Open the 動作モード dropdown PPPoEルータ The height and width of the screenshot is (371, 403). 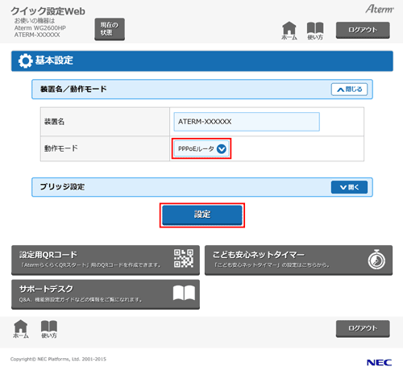coord(201,148)
